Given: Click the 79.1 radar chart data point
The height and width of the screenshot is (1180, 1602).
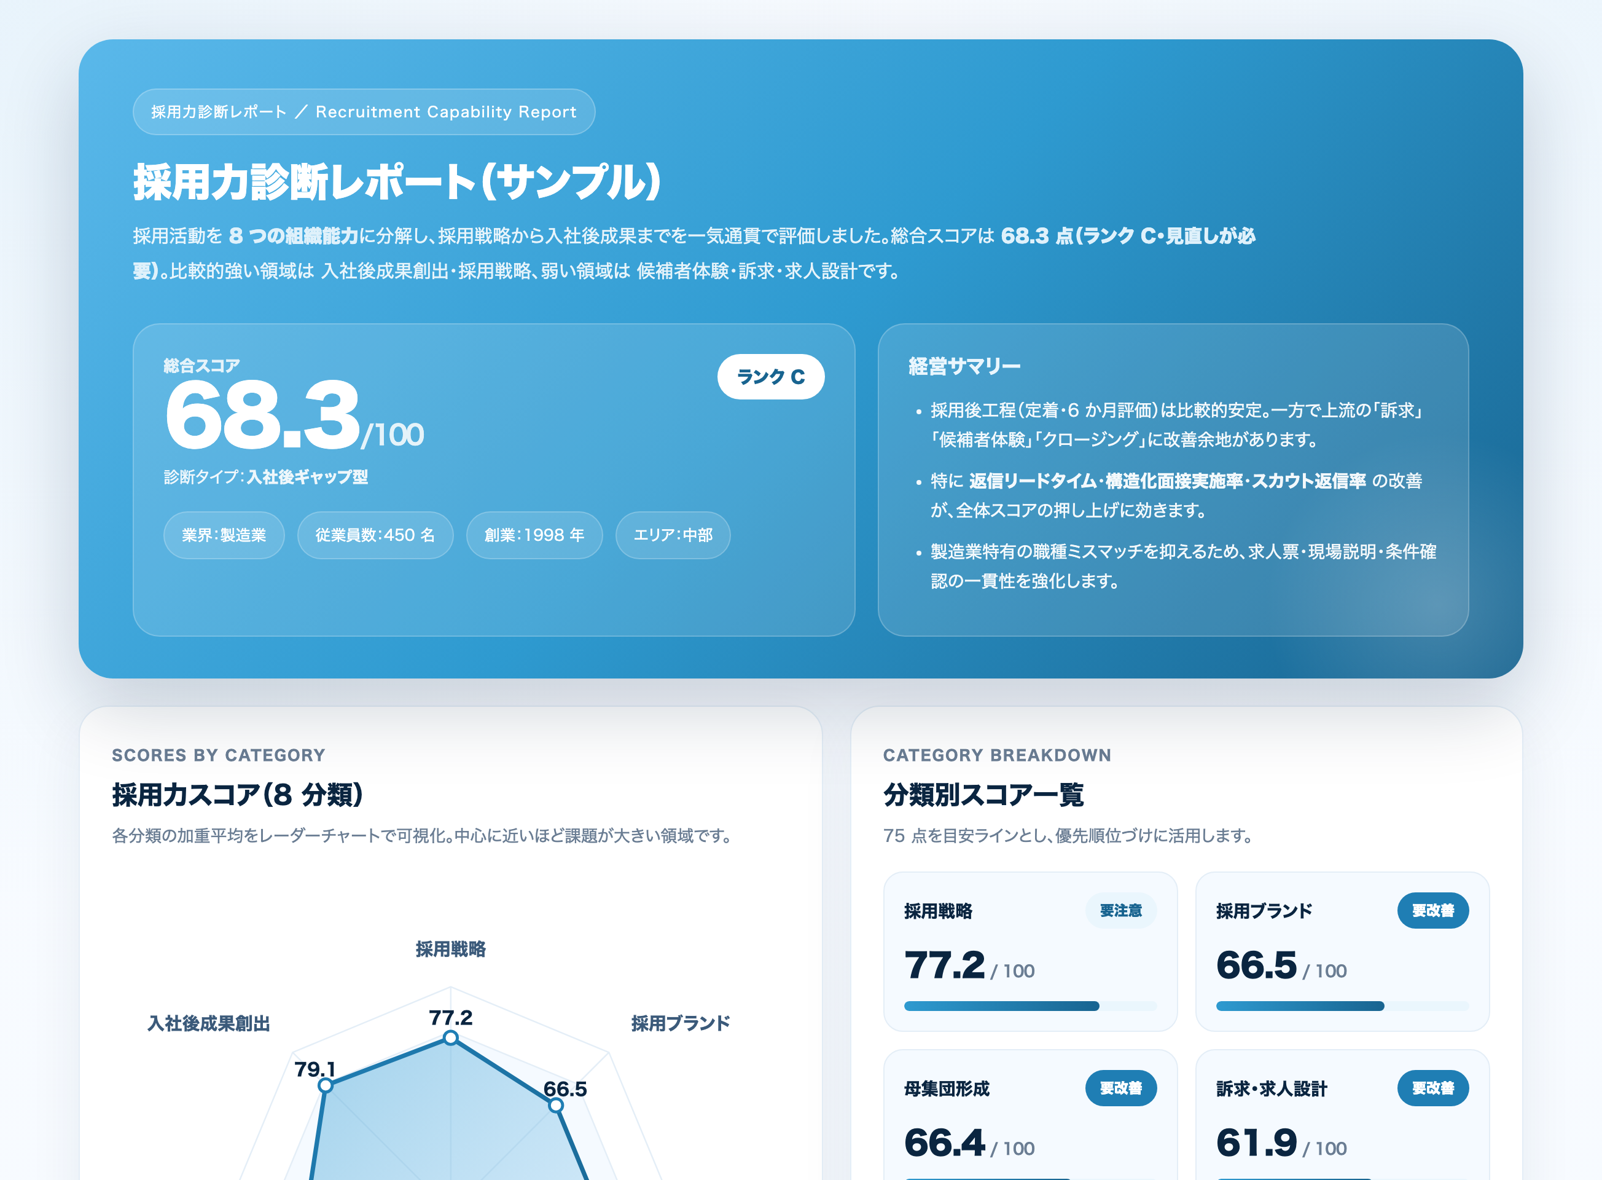Looking at the screenshot, I should [x=326, y=1085].
